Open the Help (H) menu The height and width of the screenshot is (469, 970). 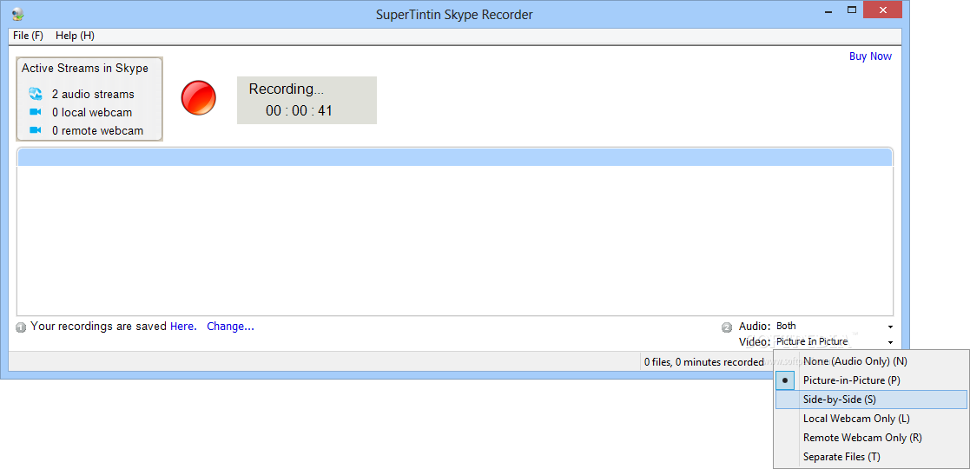click(x=75, y=36)
